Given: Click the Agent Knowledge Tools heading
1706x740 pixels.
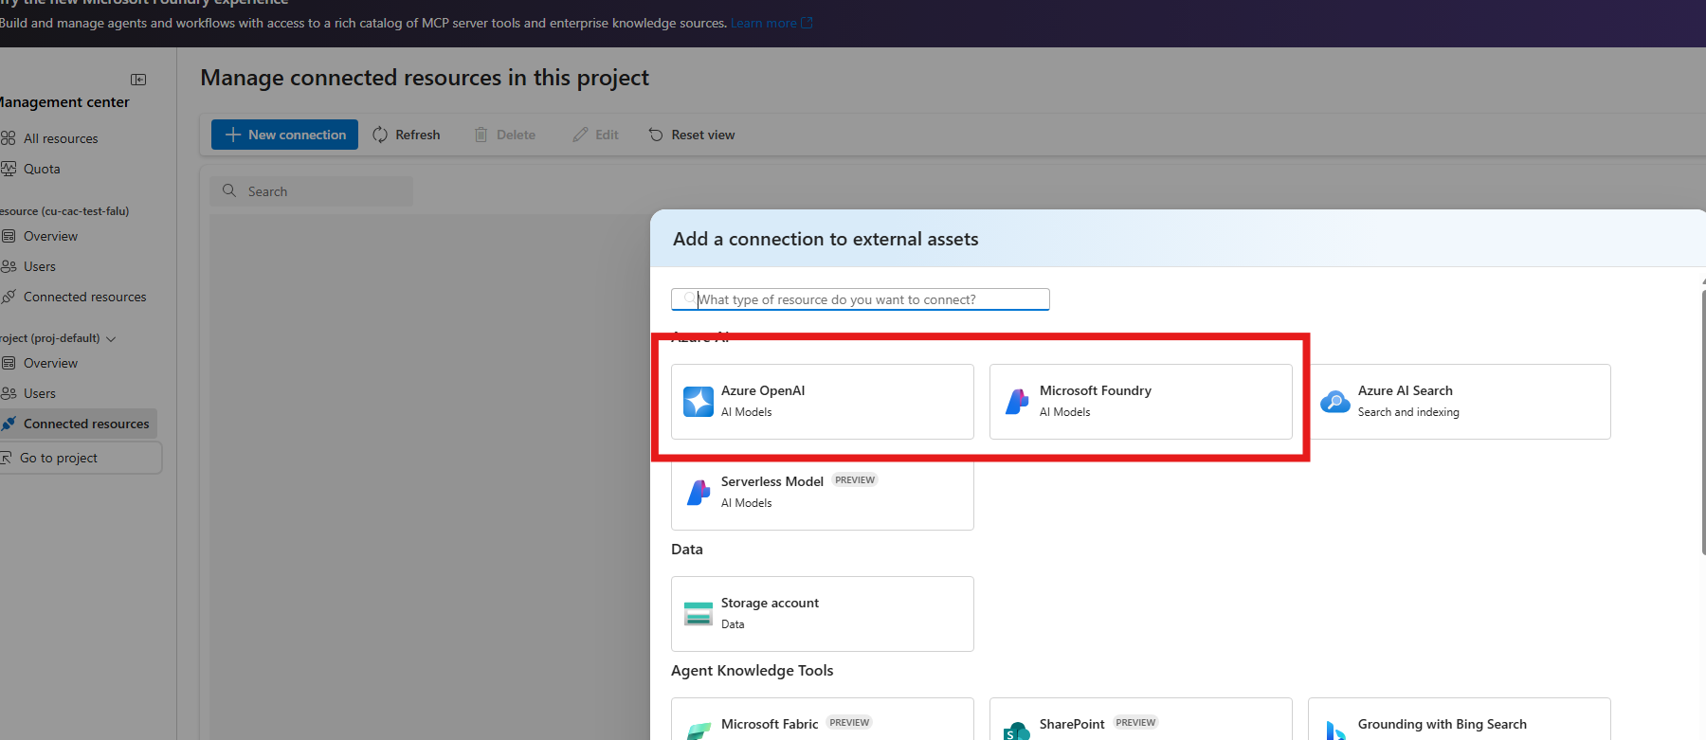Looking at the screenshot, I should click(x=752, y=671).
